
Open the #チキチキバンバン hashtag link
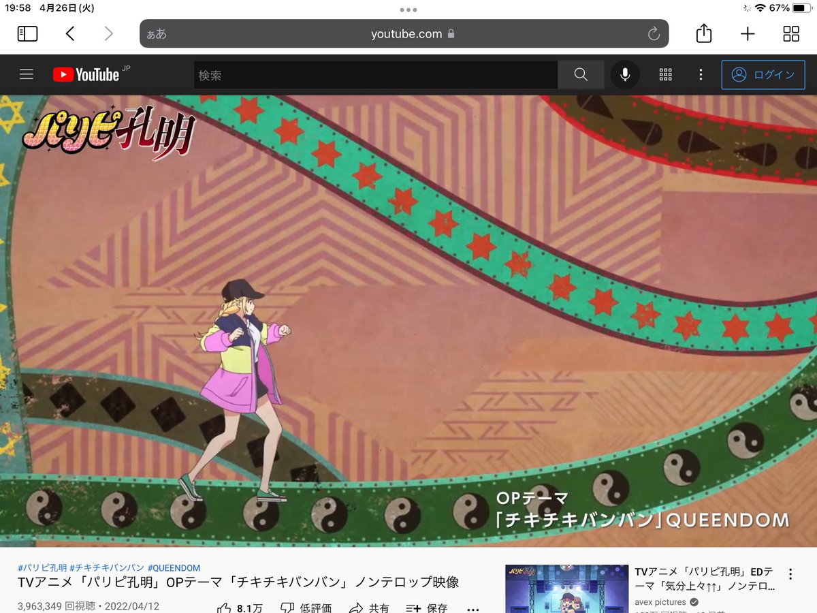click(107, 567)
